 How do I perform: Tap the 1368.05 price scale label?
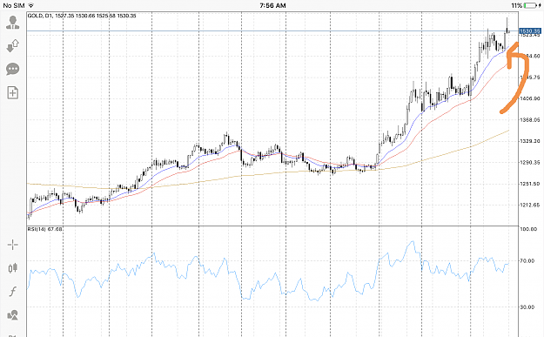click(x=530, y=120)
